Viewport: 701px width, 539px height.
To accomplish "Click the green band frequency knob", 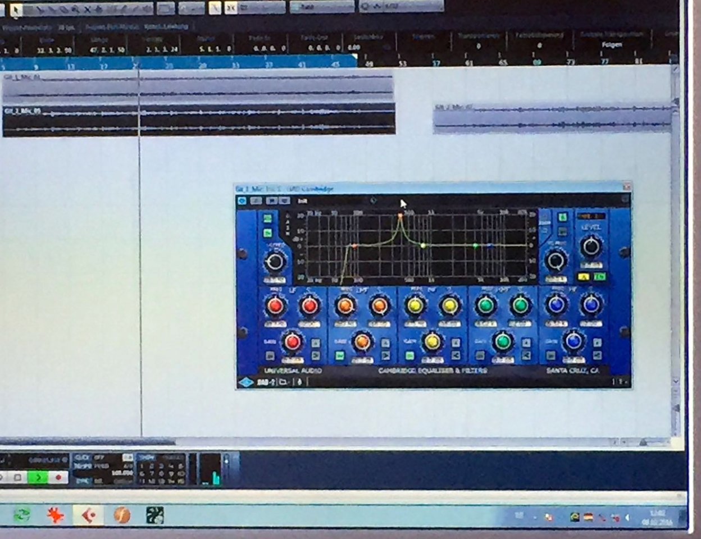I will click(x=485, y=305).
